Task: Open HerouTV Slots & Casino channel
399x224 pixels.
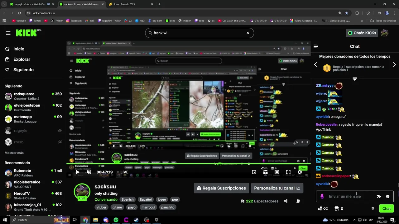Action: coord(33,196)
